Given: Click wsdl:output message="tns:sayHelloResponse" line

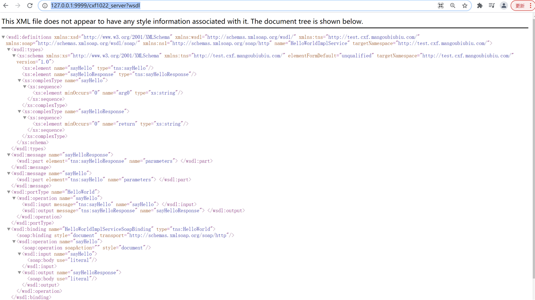Looking at the screenshot, I should click(133, 211).
